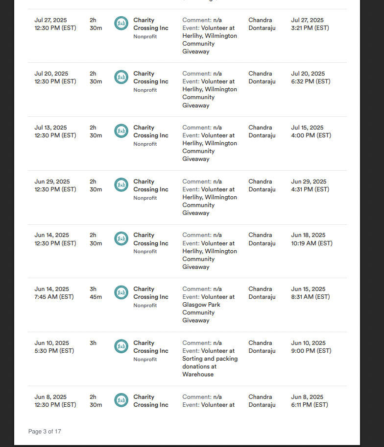Click the Charity Crossing logo in the Jul 27 row
This screenshot has width=384, height=447.
(121, 23)
